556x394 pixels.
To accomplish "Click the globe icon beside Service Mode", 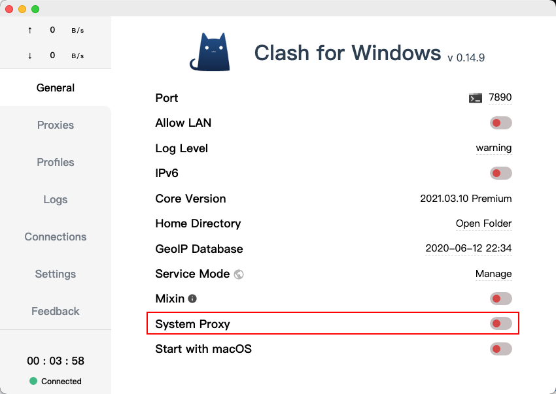I will pyautogui.click(x=239, y=274).
